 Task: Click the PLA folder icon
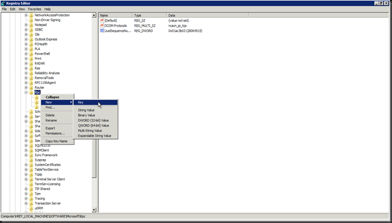pyautogui.click(x=31, y=49)
